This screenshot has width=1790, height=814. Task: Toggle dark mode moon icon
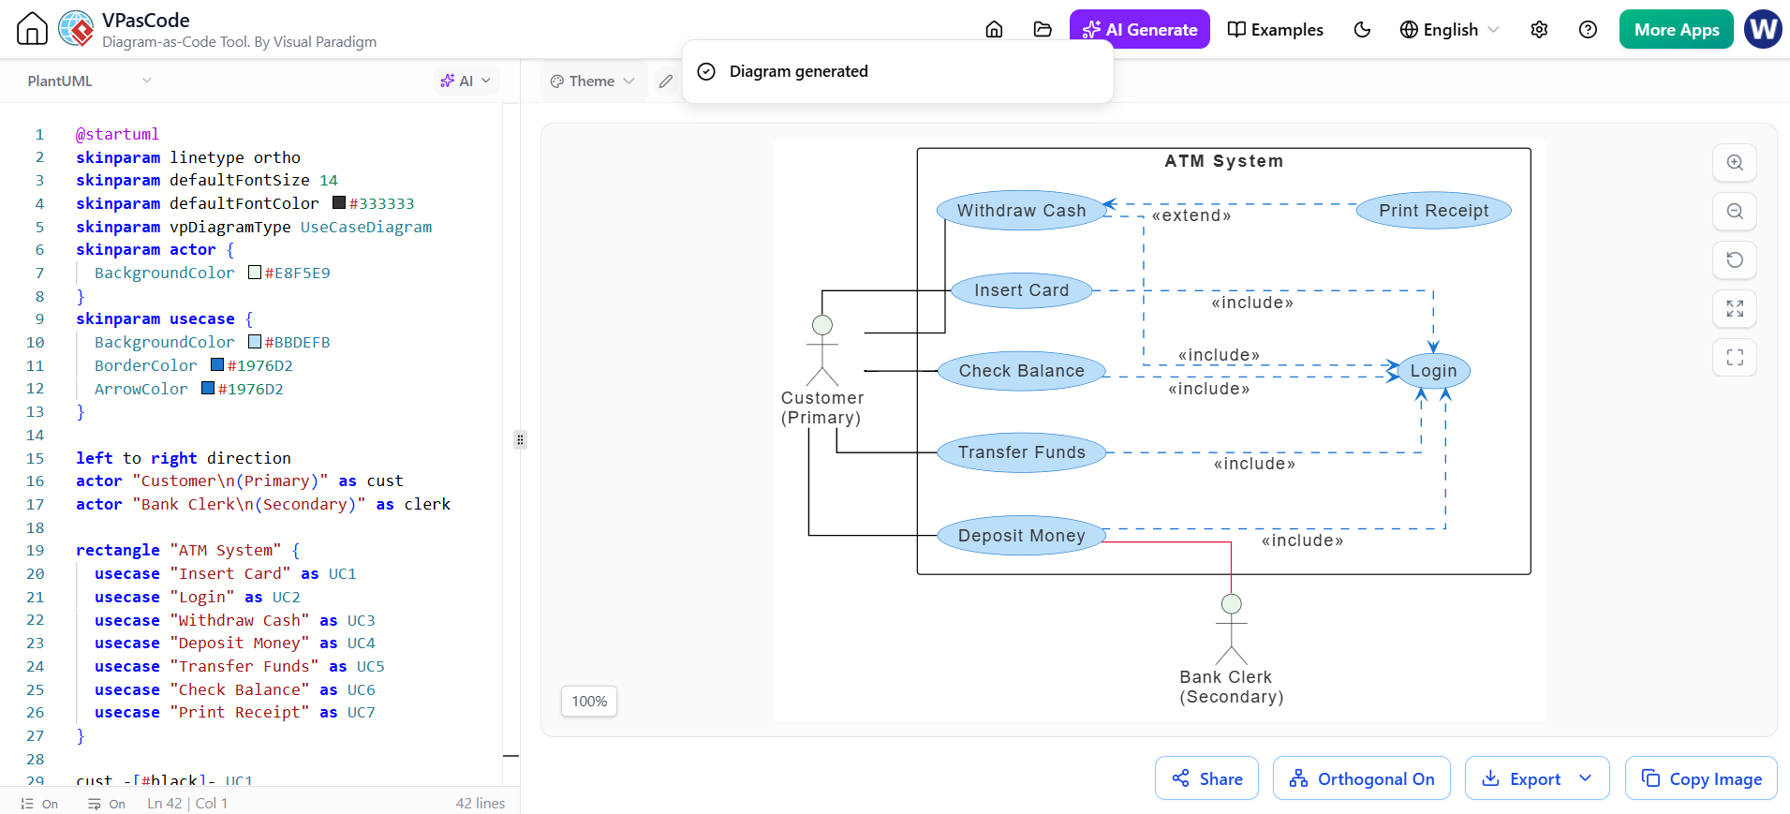tap(1362, 29)
